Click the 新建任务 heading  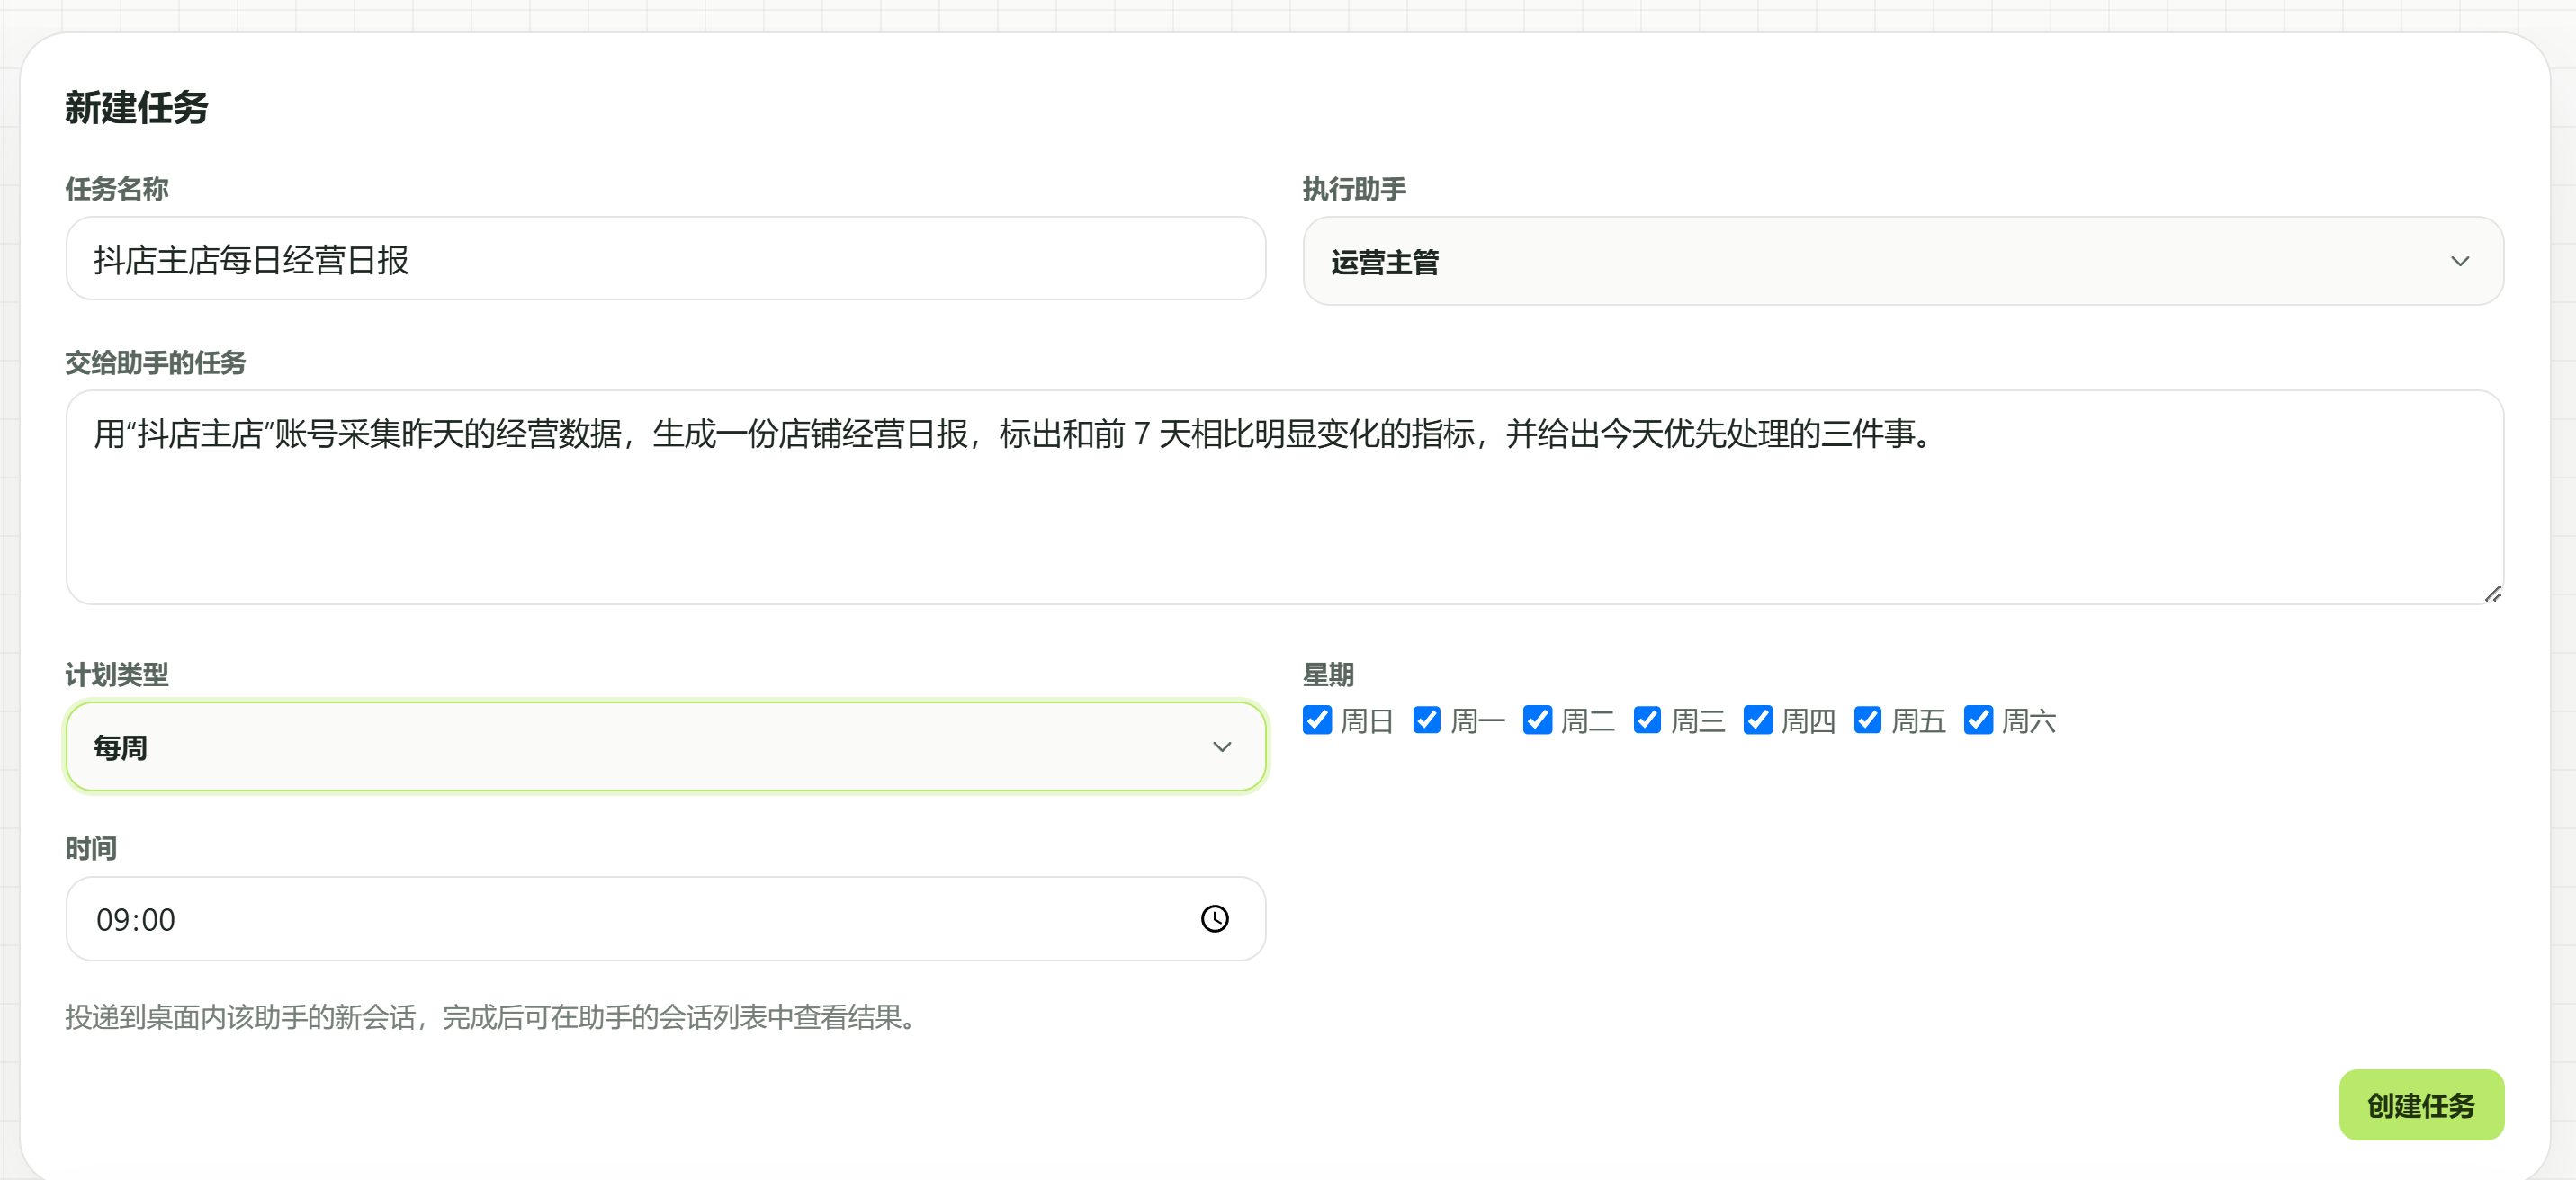pos(137,108)
